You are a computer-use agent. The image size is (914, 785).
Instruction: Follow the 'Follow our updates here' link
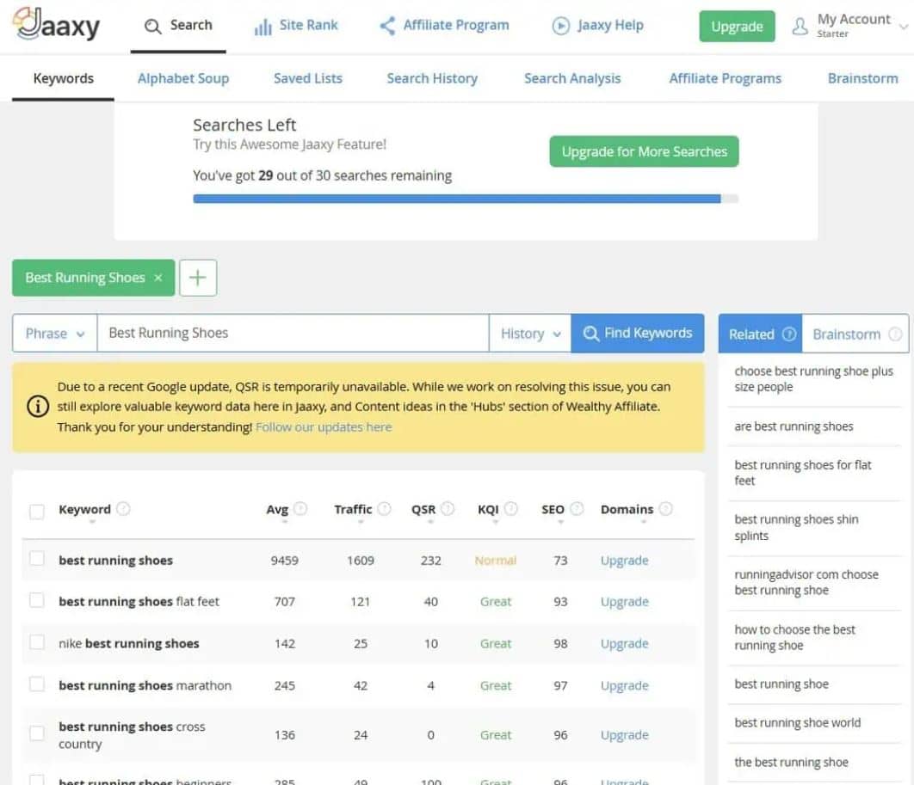324,426
